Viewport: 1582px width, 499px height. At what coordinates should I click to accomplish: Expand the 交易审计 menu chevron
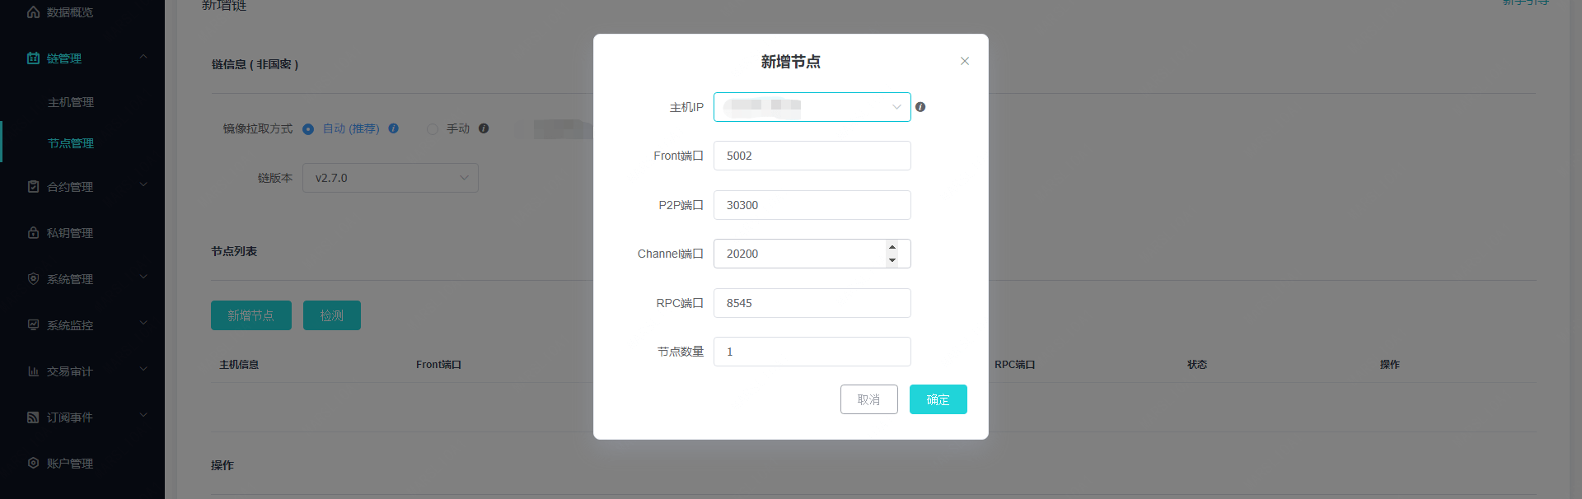point(143,370)
